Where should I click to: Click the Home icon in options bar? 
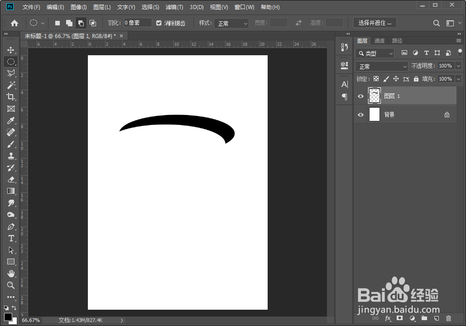(14, 23)
